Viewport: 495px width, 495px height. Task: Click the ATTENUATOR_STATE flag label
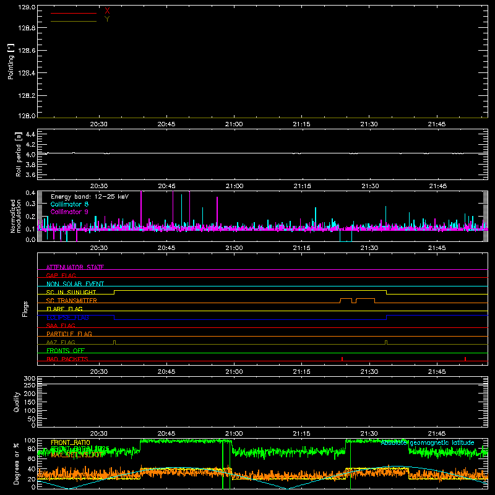coord(75,267)
